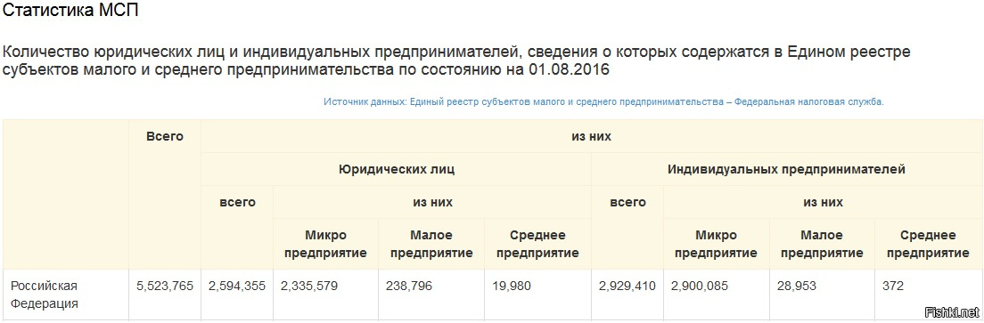Image resolution: width=984 pixels, height=323 pixels.
Task: Click the 'Всего' column header
Action: coord(165,136)
